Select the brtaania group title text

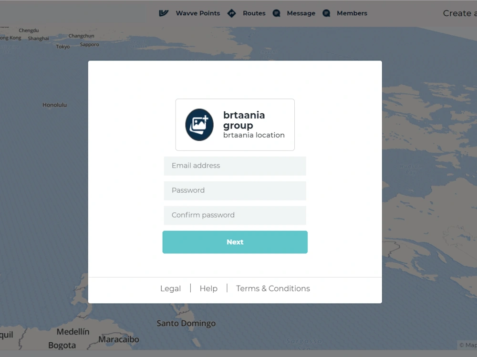[x=244, y=120]
